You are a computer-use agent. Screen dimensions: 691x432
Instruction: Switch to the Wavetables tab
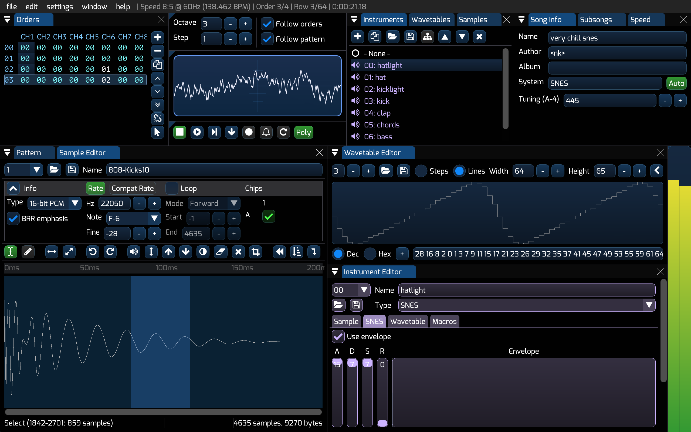pyautogui.click(x=430, y=19)
